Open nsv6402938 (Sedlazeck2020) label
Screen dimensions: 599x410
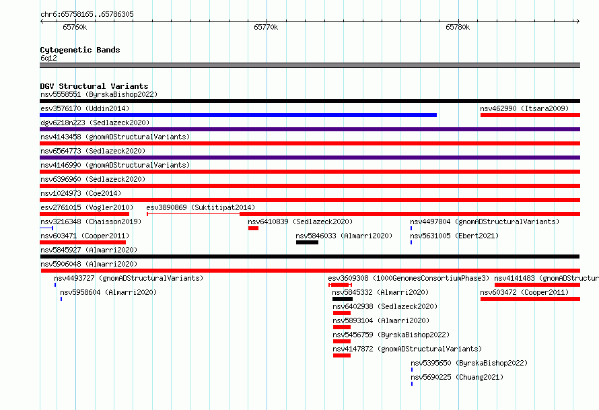[385, 306]
